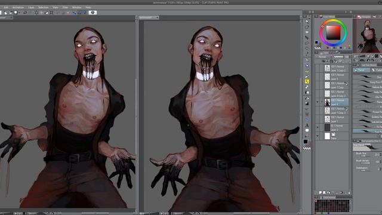Open the Edit menu
382x215 pixels.
(6, 8)
